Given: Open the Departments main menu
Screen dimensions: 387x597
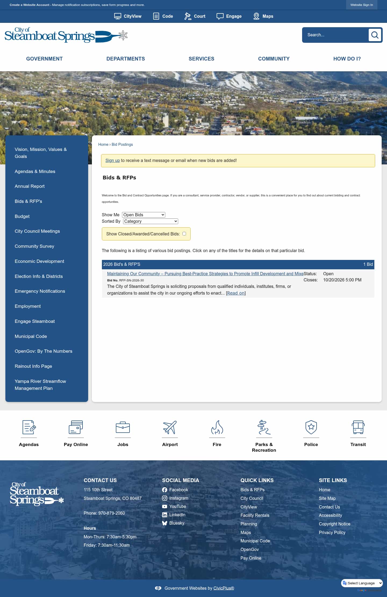Looking at the screenshot, I should pyautogui.click(x=126, y=59).
